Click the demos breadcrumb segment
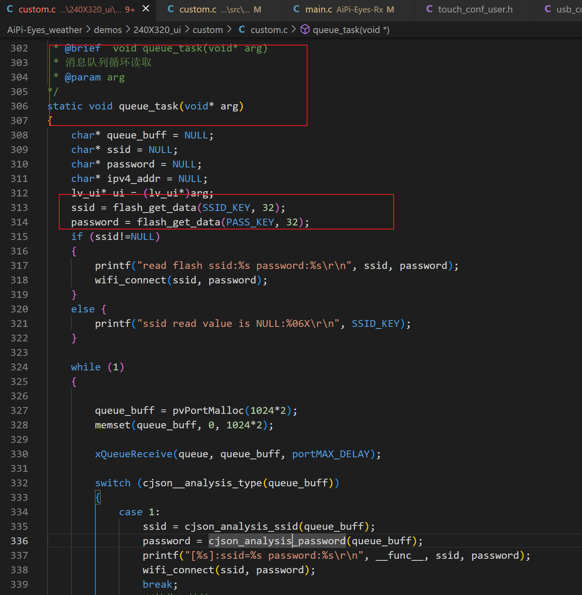582x595 pixels. pyautogui.click(x=108, y=30)
